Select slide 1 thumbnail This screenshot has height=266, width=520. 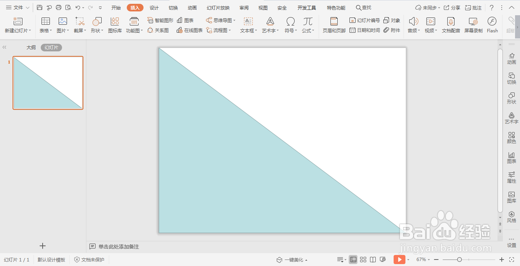[x=48, y=83]
